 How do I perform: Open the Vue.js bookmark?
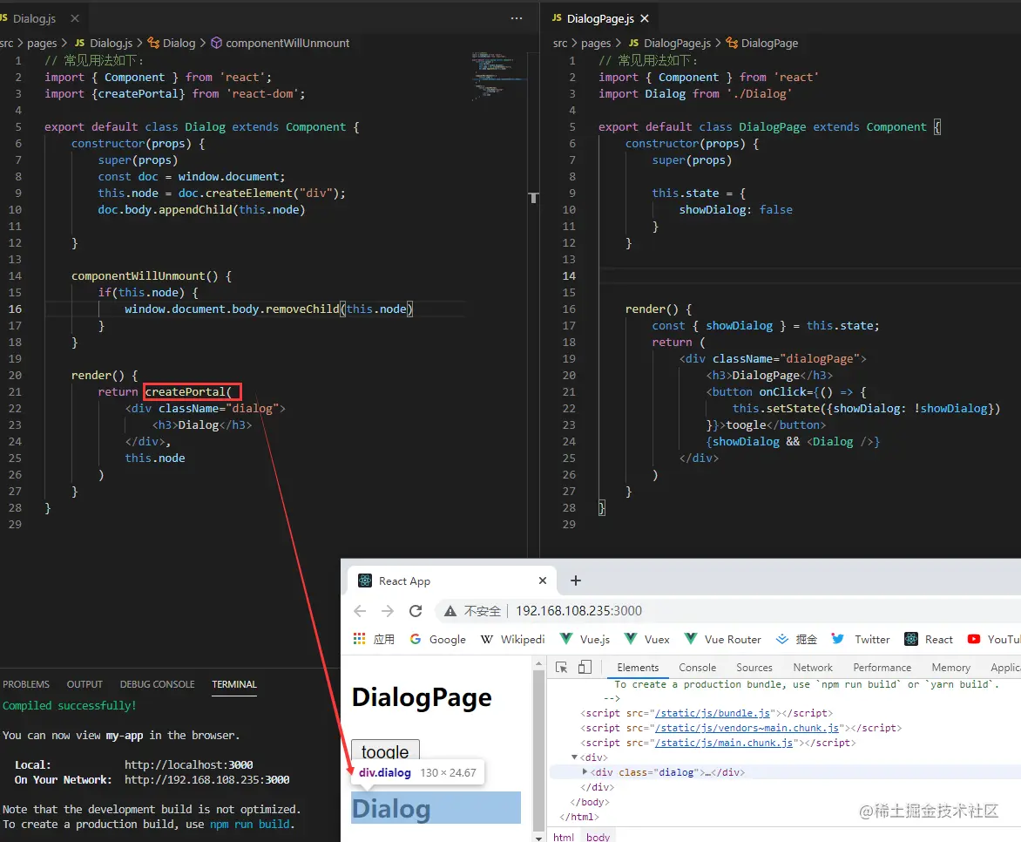[585, 639]
